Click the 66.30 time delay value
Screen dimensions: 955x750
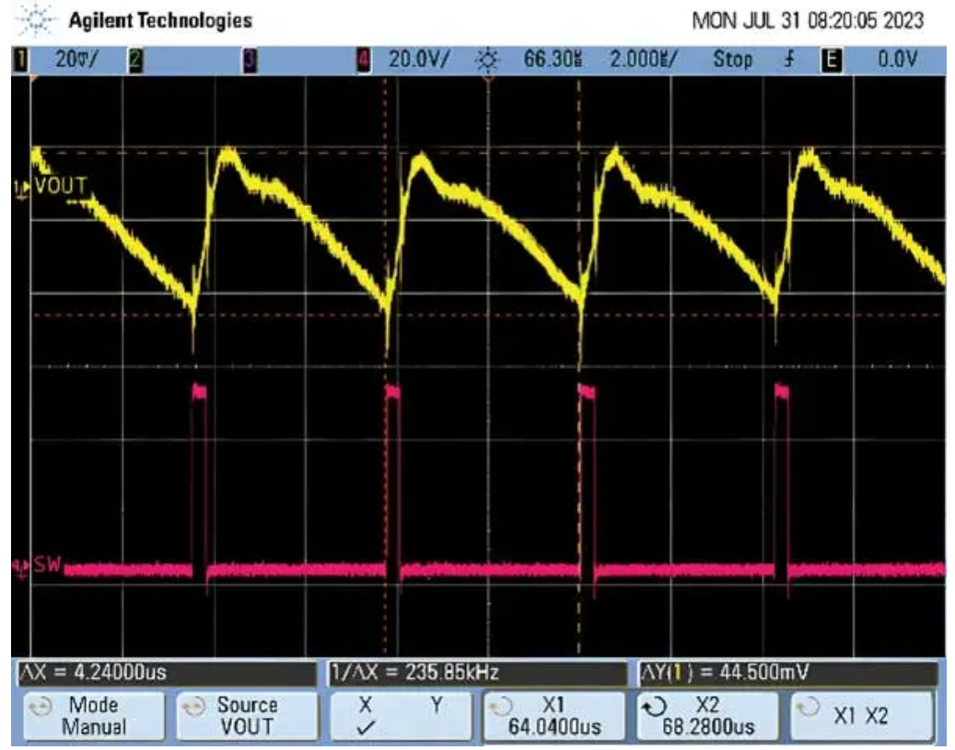[553, 60]
